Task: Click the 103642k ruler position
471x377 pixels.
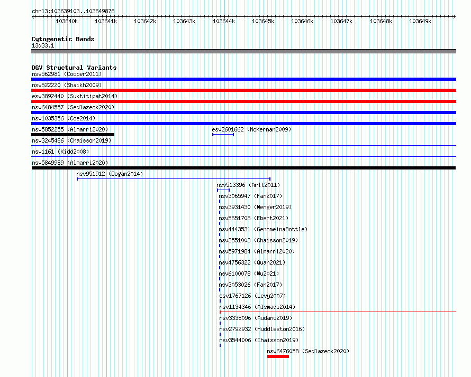Action: (145, 21)
